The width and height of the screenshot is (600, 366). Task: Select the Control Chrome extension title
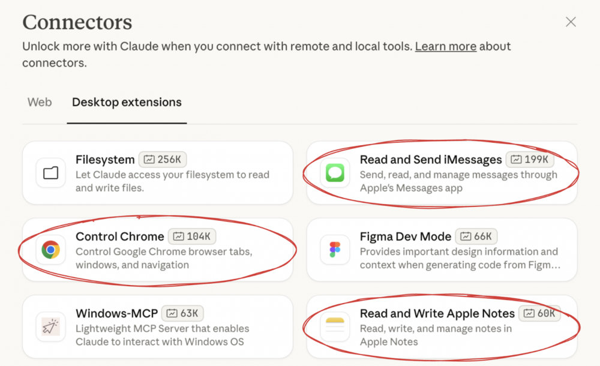[119, 236]
